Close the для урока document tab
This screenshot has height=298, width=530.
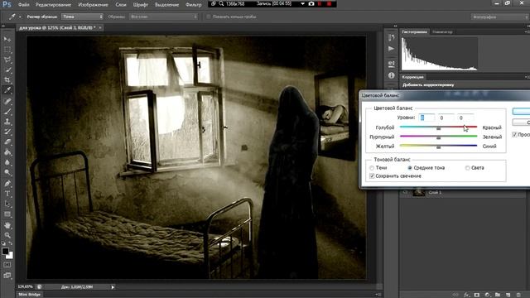pyautogui.click(x=100, y=27)
